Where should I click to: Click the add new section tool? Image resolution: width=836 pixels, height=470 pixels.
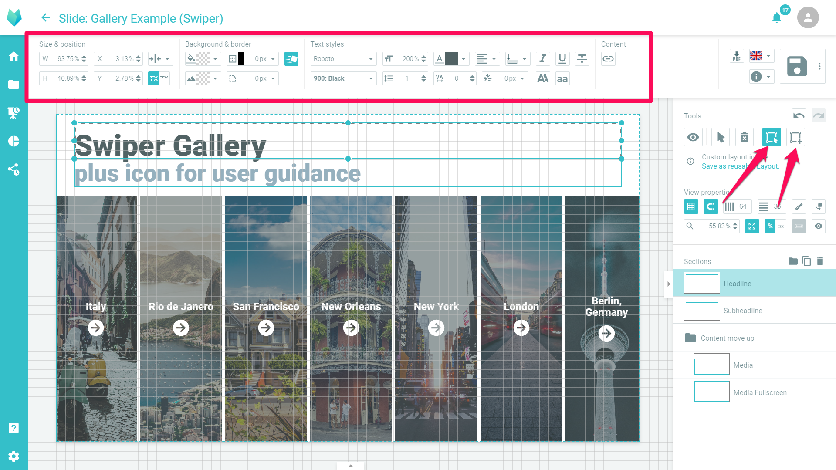pyautogui.click(x=795, y=138)
